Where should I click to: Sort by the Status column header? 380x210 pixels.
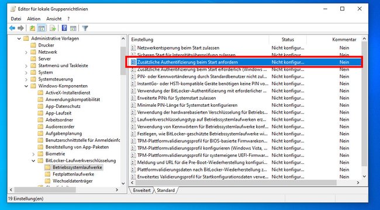(x=288, y=40)
